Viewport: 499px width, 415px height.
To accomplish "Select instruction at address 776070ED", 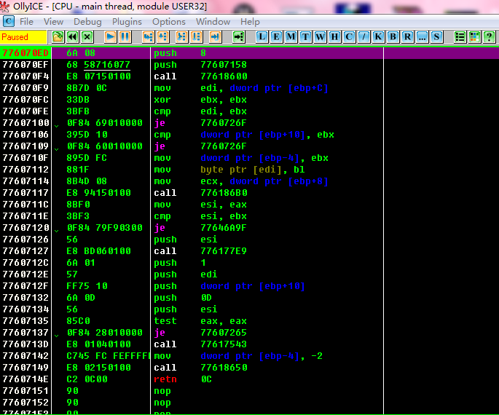I will point(249,53).
